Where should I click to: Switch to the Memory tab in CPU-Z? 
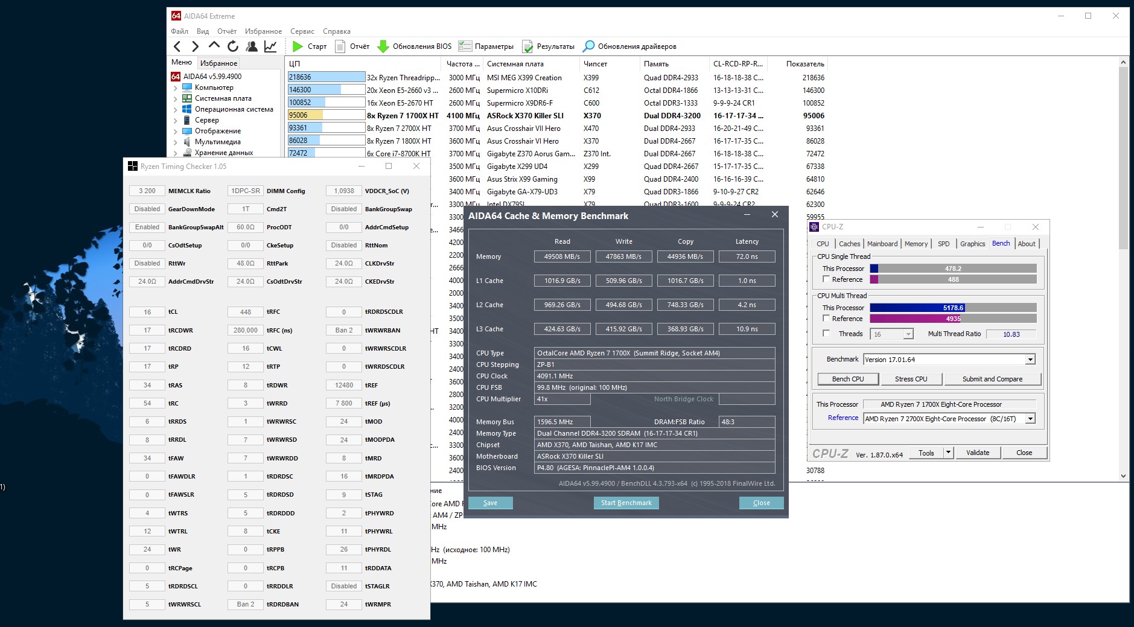(916, 244)
